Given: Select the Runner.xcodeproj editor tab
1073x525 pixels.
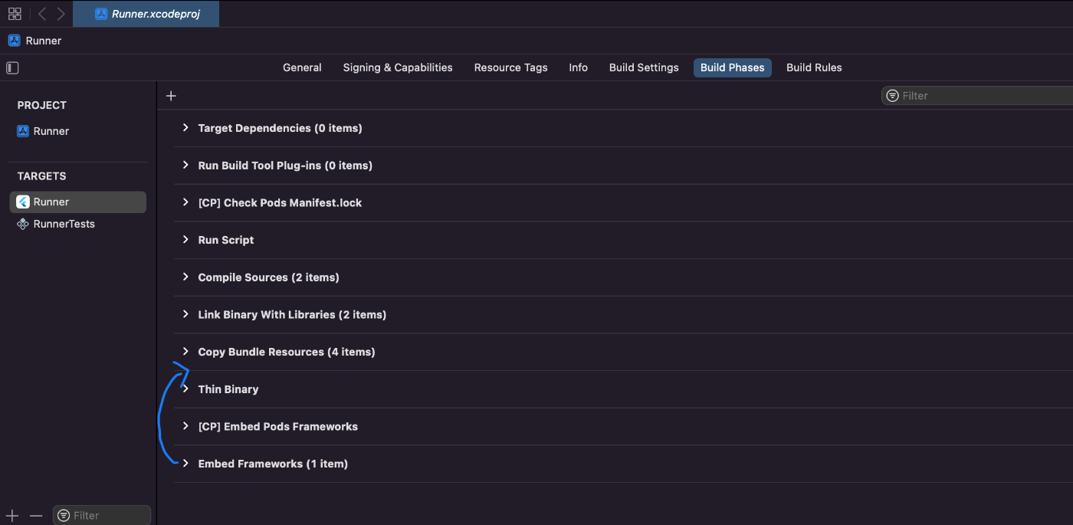Looking at the screenshot, I should click(x=146, y=14).
